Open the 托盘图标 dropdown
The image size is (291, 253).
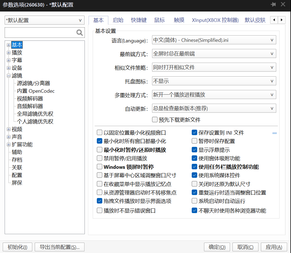(214, 81)
